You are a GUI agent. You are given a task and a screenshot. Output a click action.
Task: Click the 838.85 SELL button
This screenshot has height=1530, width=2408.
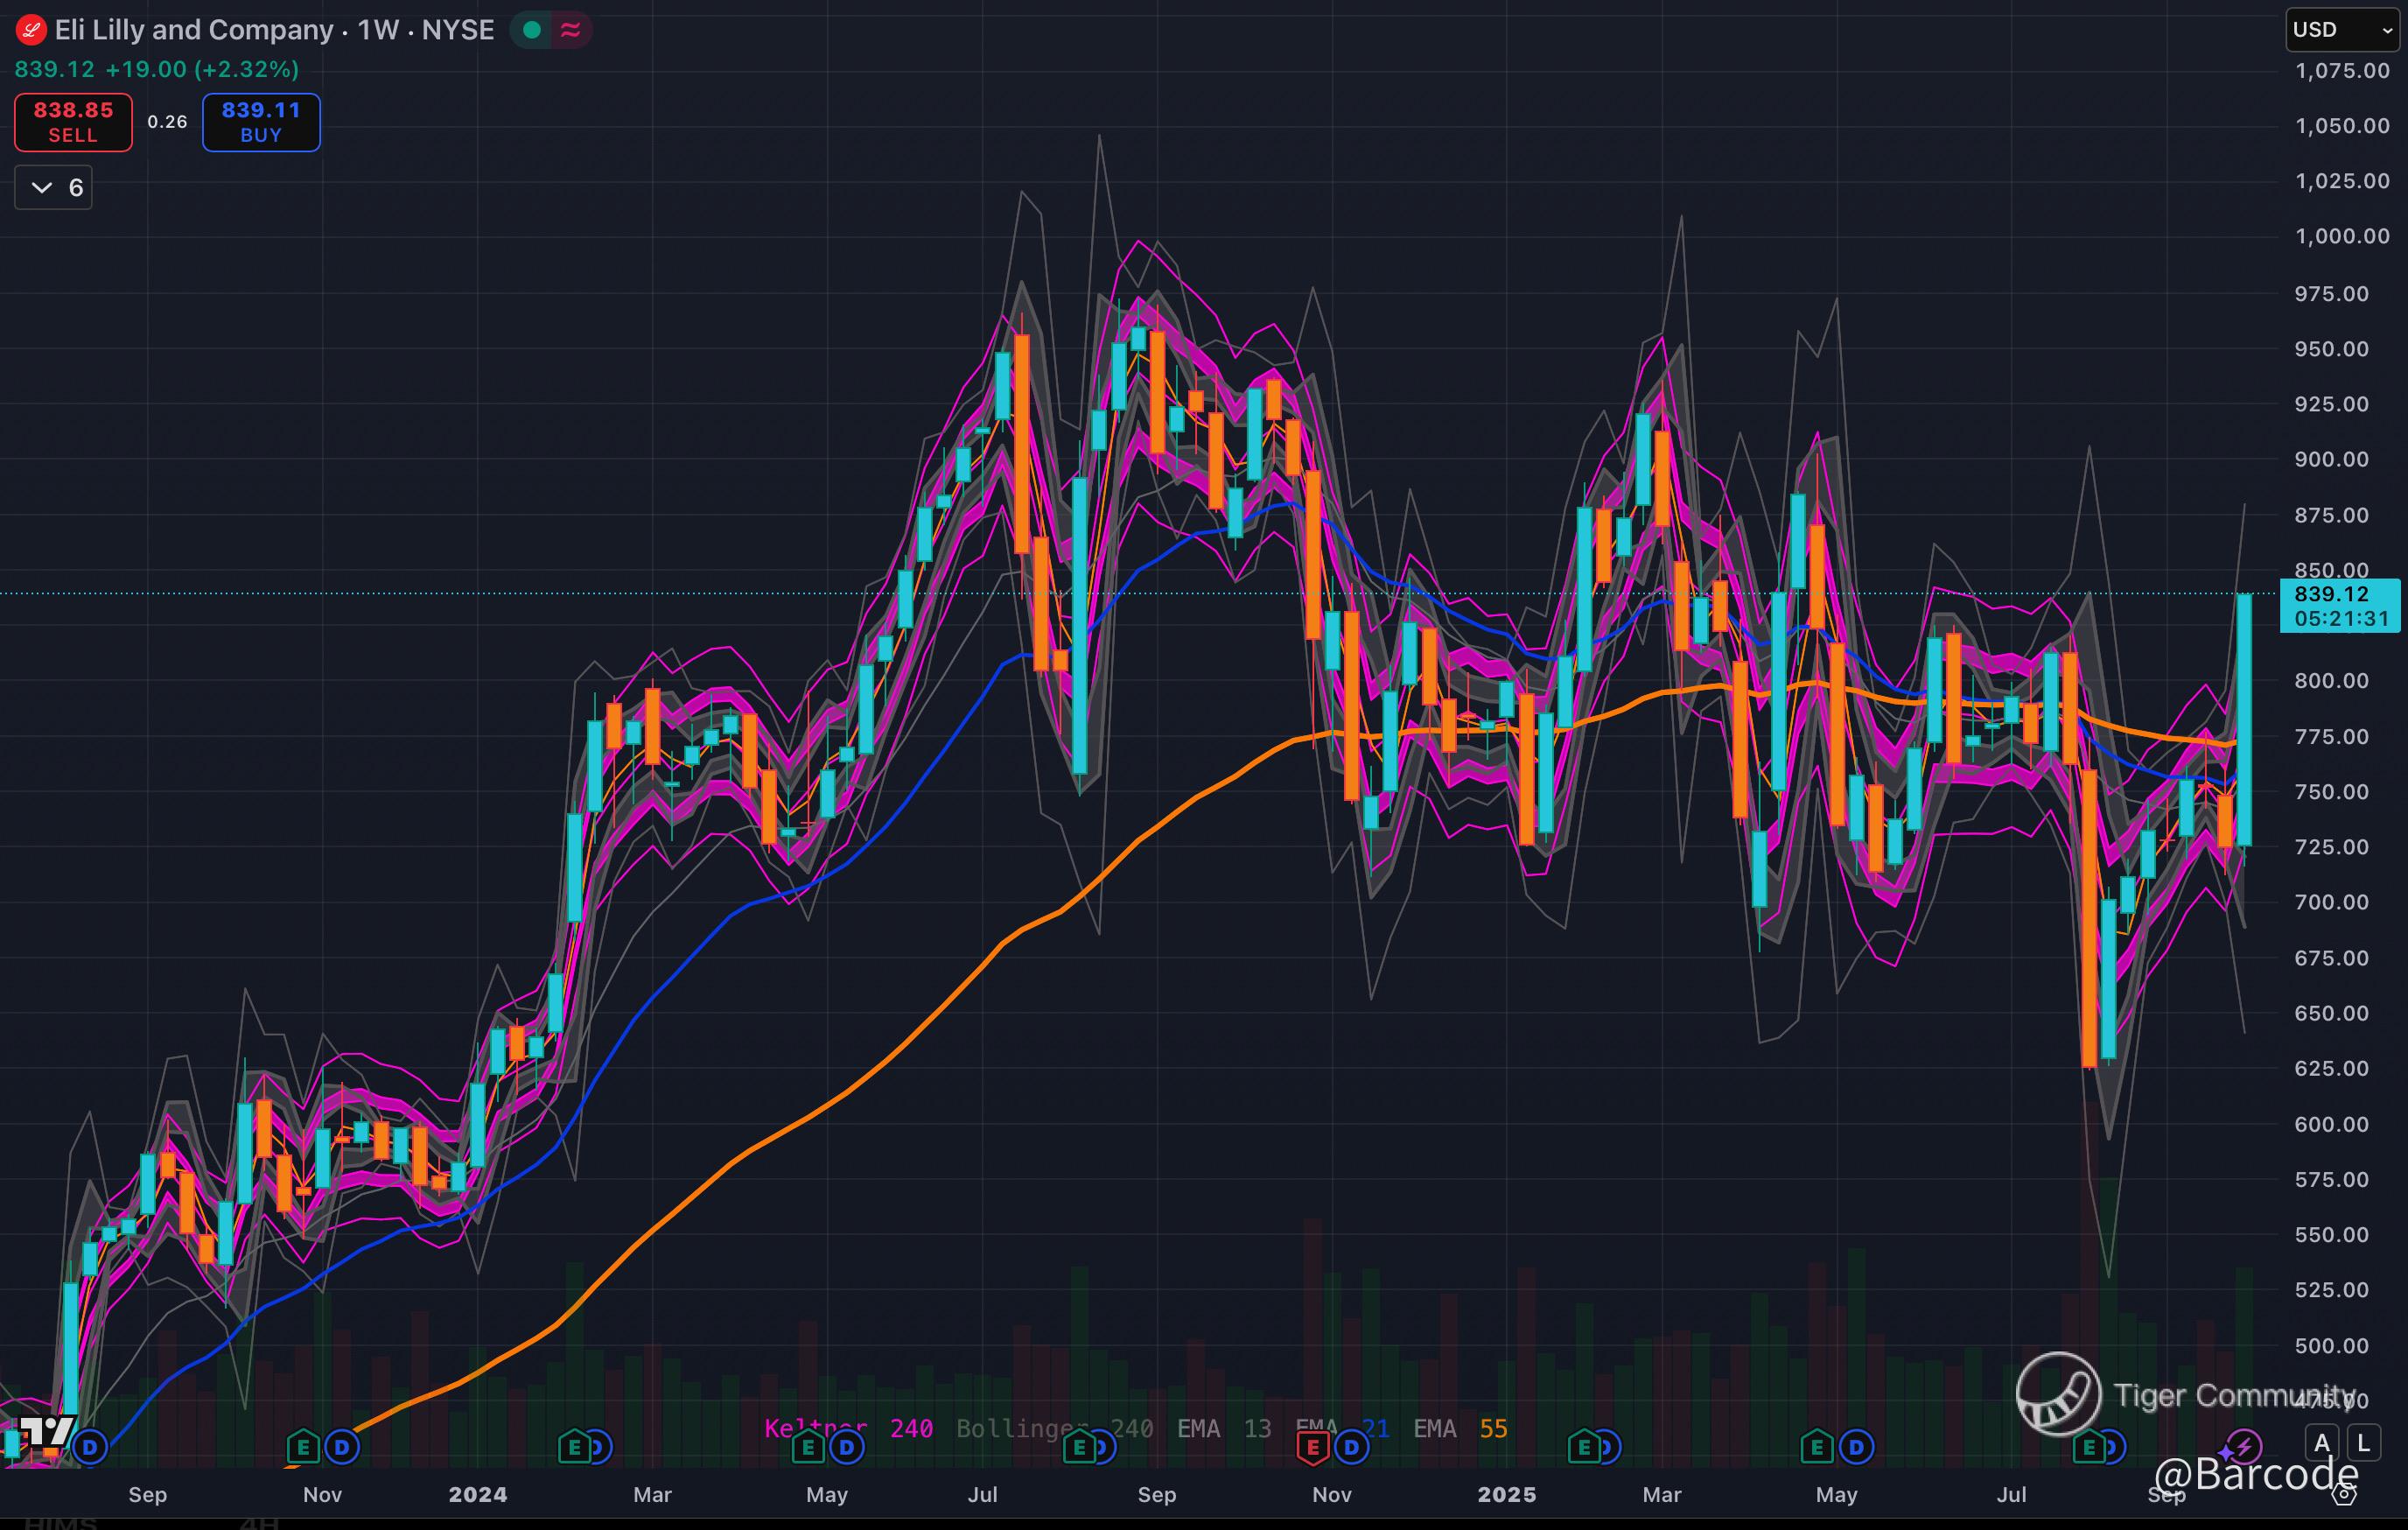point(73,122)
